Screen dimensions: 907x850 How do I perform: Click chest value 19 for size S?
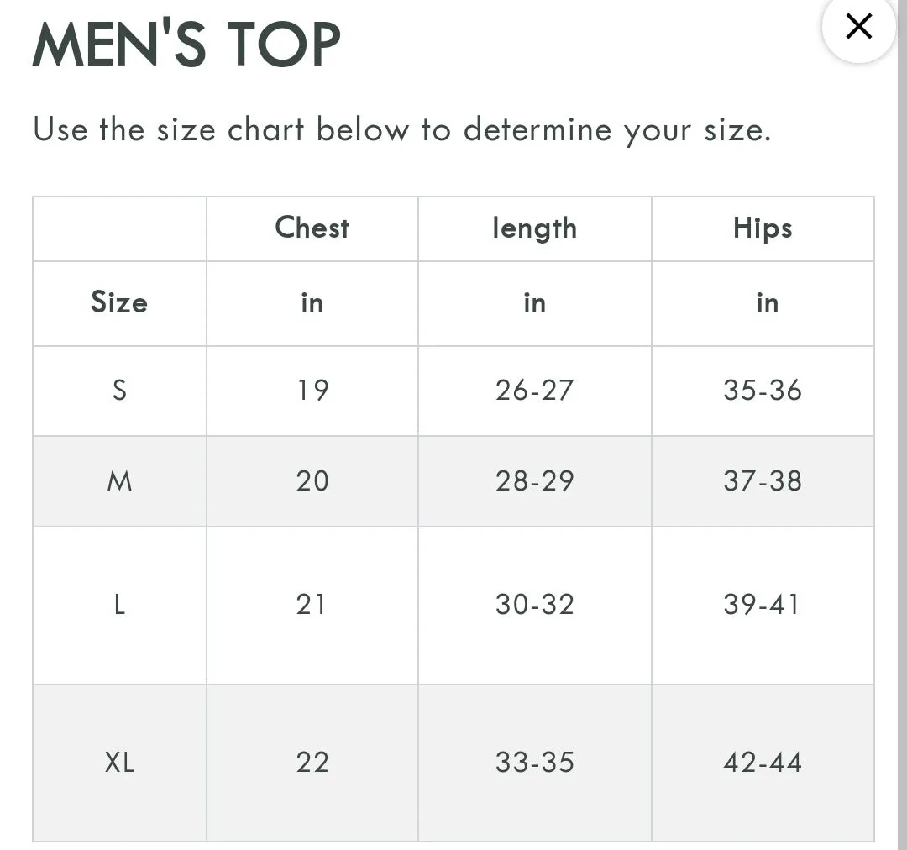(x=312, y=390)
